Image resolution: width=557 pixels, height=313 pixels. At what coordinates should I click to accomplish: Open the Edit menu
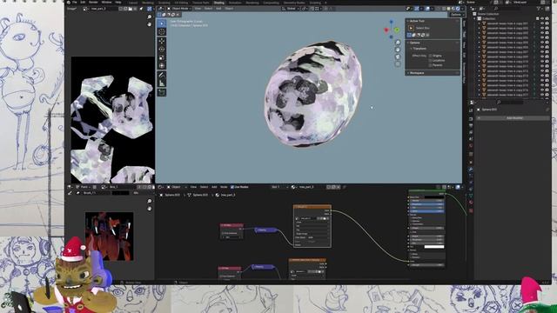(x=83, y=2)
